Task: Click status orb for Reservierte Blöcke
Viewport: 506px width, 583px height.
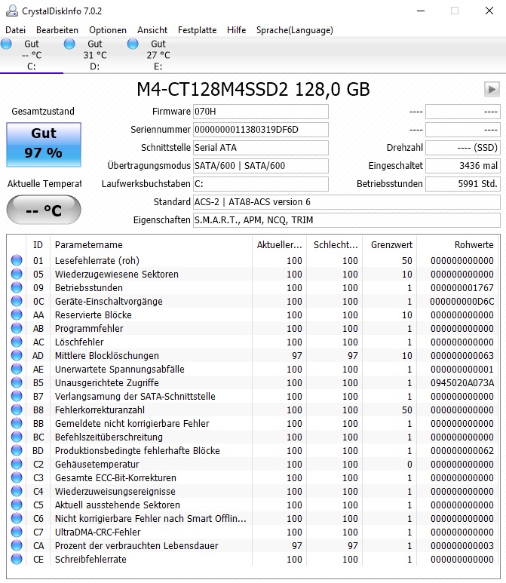Action: (x=17, y=315)
